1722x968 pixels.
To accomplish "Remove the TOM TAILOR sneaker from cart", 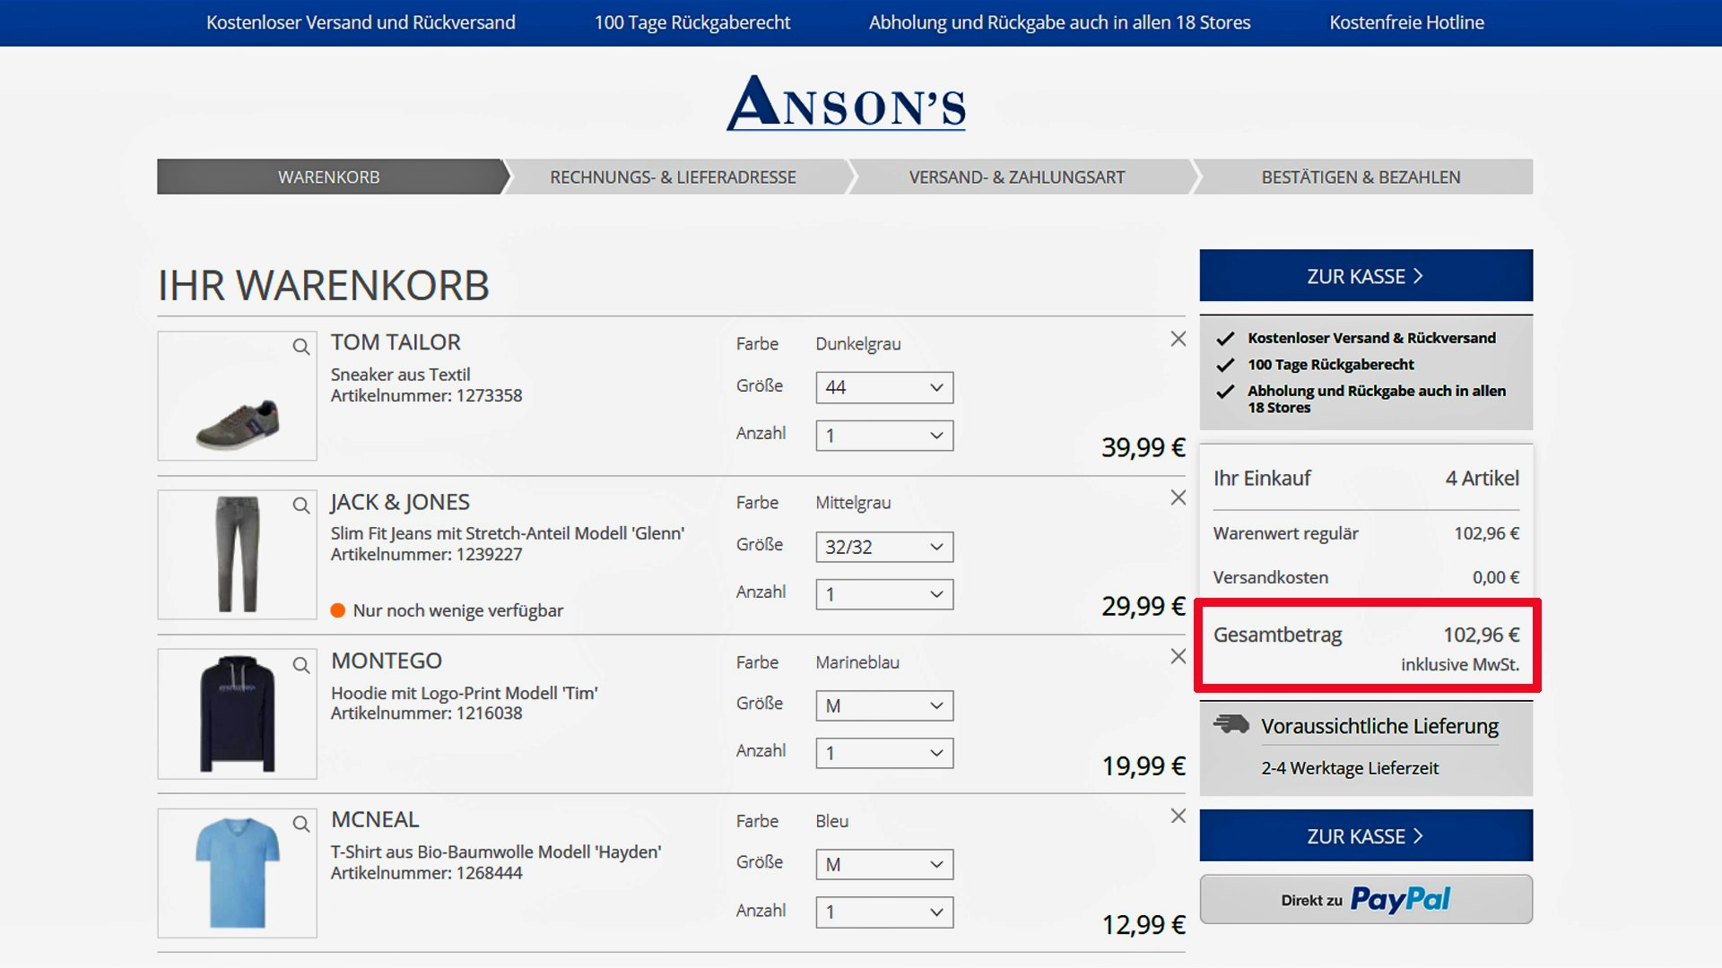I will coord(1178,339).
